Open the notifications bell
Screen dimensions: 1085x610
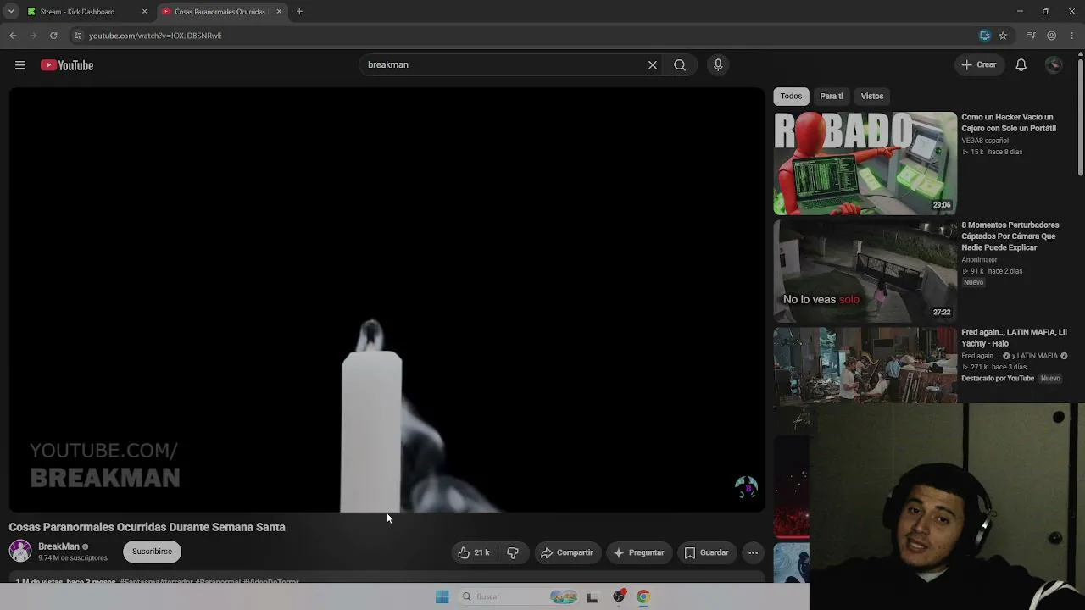(x=1021, y=65)
